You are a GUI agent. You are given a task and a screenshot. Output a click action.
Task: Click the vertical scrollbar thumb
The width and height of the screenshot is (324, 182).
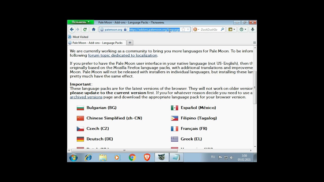(255, 87)
